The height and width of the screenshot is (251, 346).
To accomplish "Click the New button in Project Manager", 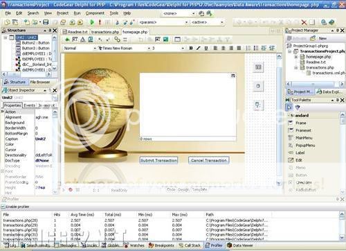I will click(x=322, y=38).
